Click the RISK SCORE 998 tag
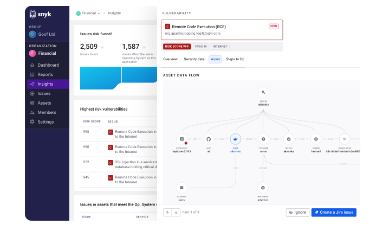 click(177, 47)
